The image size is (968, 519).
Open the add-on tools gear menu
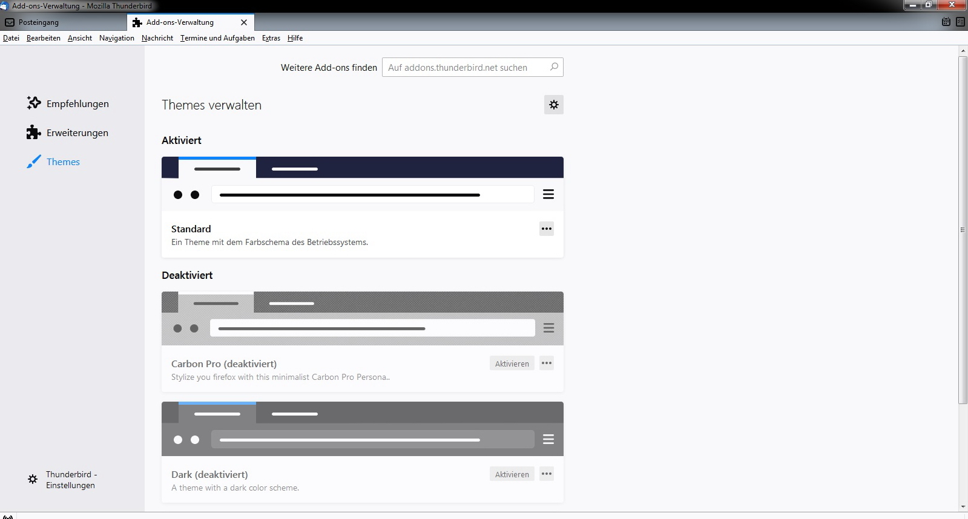(x=554, y=105)
